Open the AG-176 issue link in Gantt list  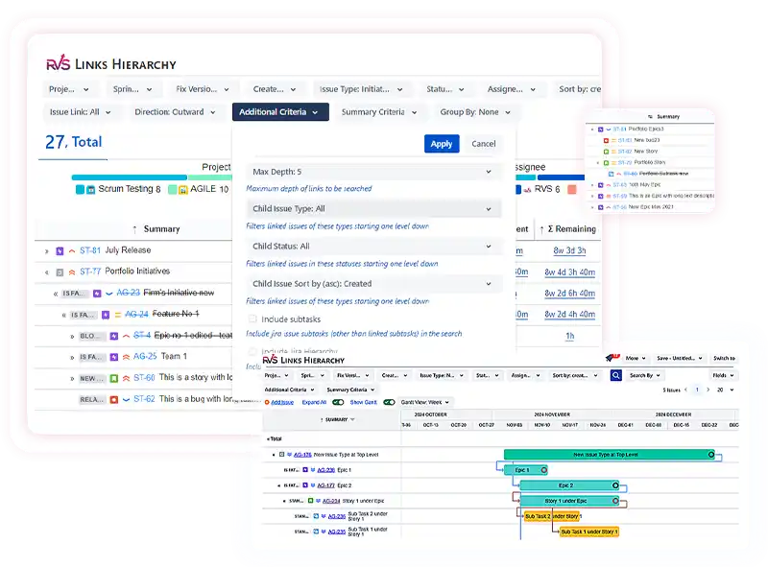tap(302, 455)
